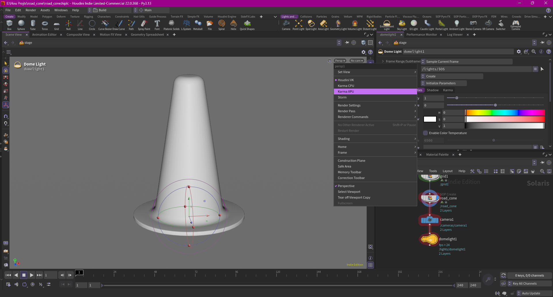Expand the Render Settings submenu
The width and height of the screenshot is (553, 297).
pyautogui.click(x=375, y=105)
